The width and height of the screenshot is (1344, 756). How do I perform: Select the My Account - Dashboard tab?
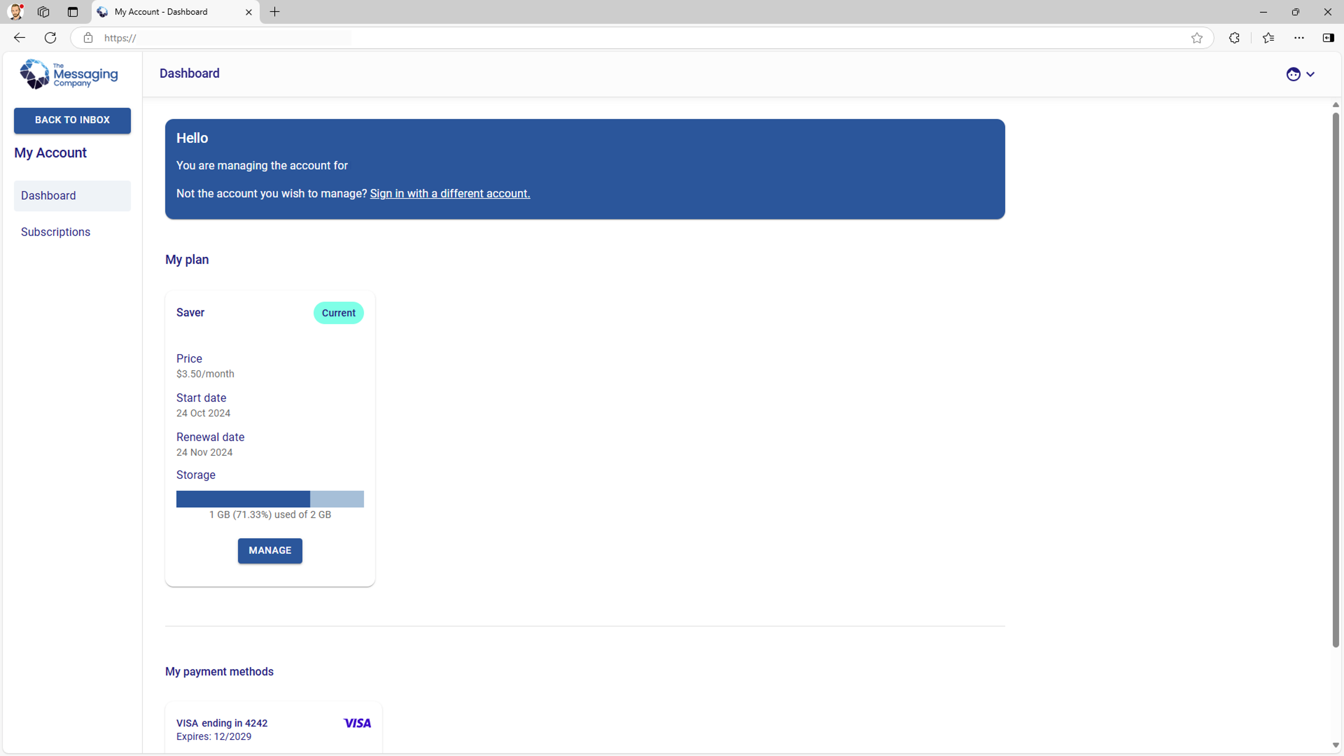[175, 12]
